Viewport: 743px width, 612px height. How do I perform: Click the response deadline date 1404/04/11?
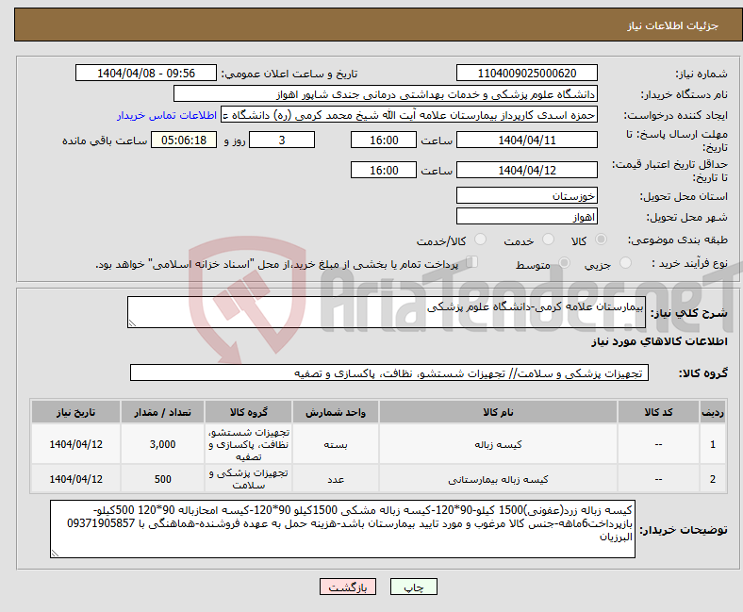coord(526,140)
